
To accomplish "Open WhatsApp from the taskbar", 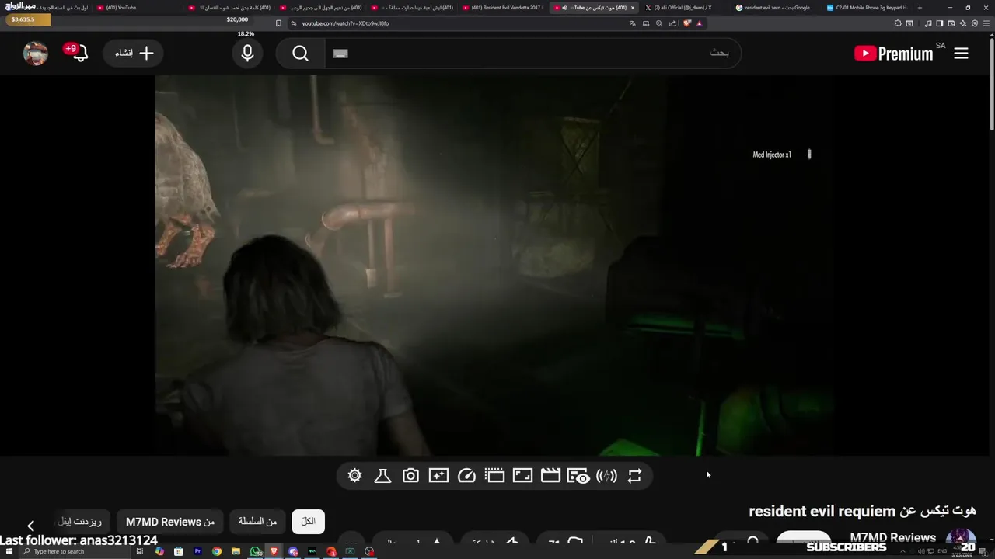I will pyautogui.click(x=255, y=551).
